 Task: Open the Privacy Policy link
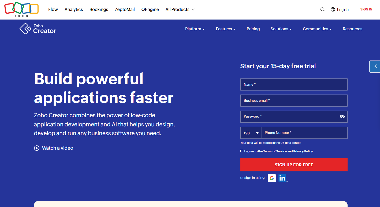(303, 151)
